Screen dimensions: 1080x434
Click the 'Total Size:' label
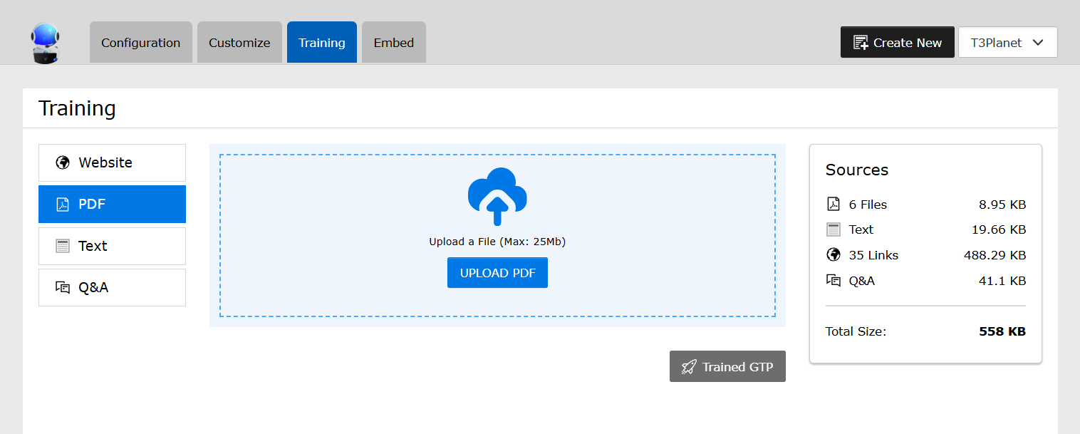tap(856, 331)
